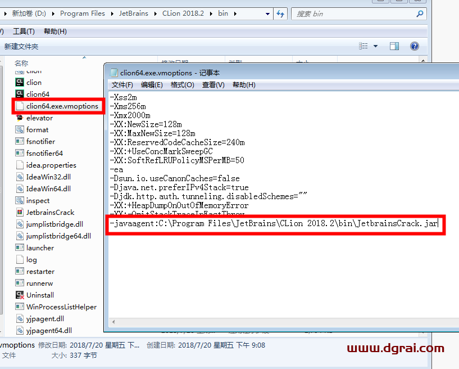This screenshot has height=369, width=459.
Task: Expand the breadcrumb arrow after 新加卷 (D:)
Action: point(53,13)
